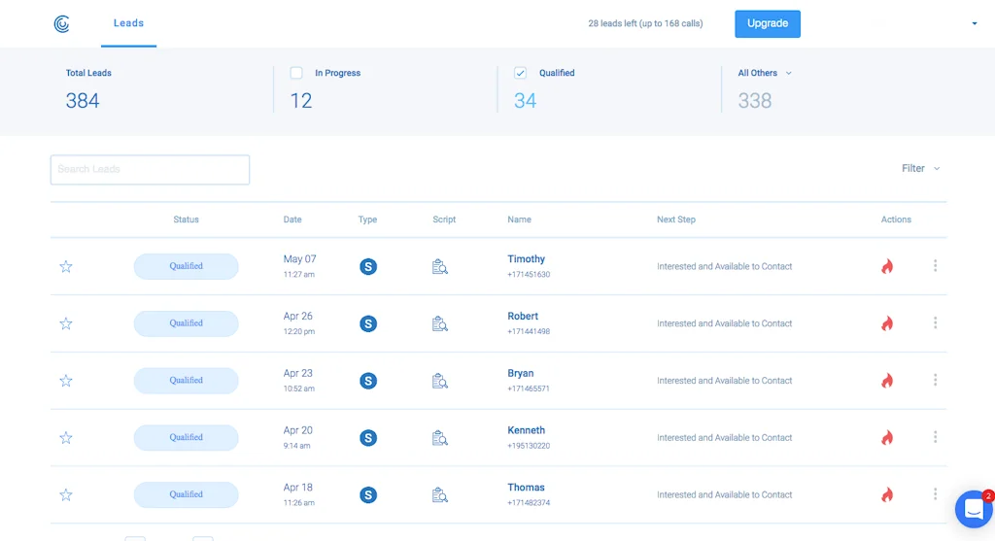Viewport: 995px width, 541px height.
Task: Click the flame icon for Robert
Action: pos(886,323)
